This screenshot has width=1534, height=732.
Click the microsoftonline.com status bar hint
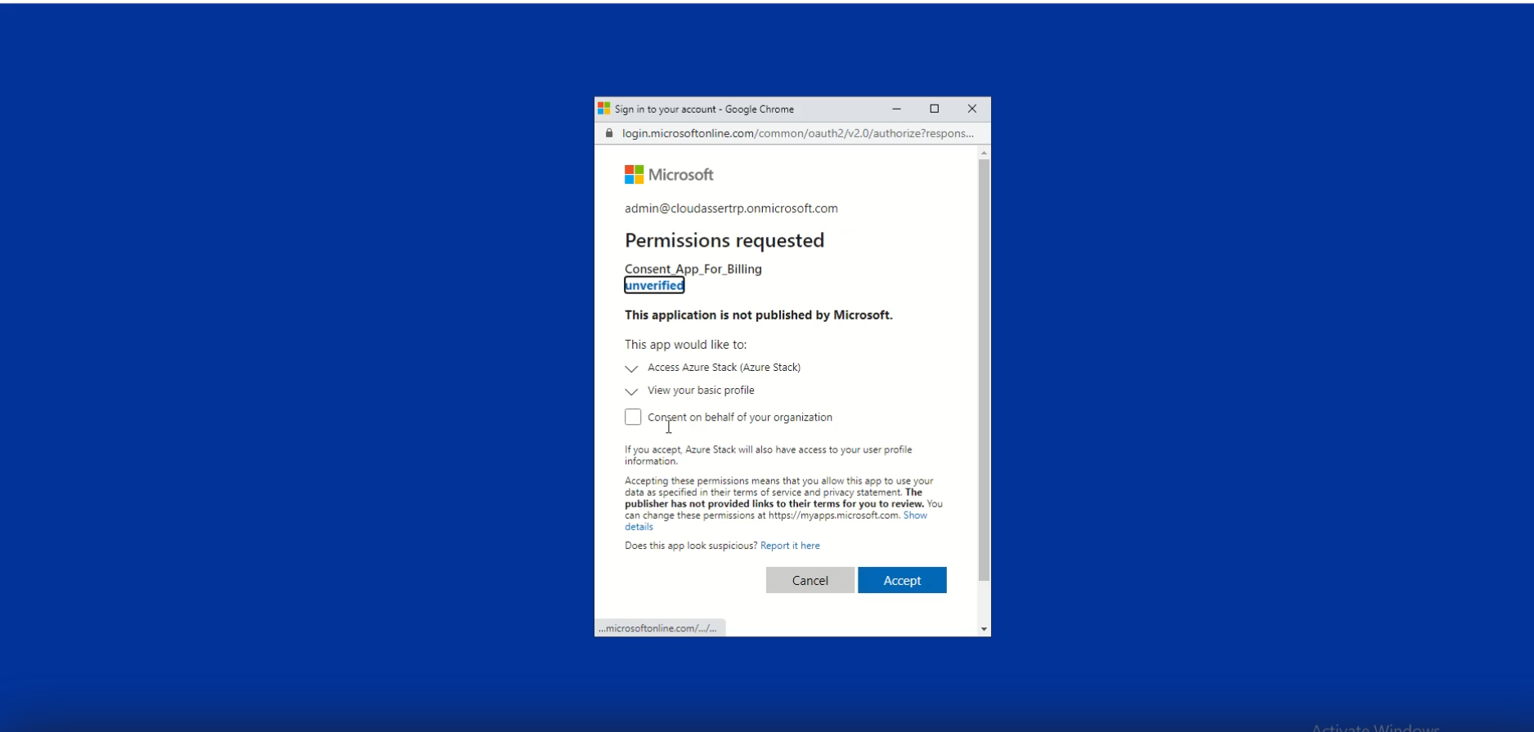657,628
